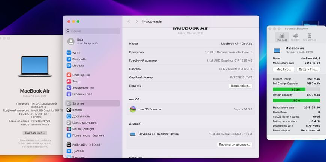Click the coconutBattery window title
This screenshot has width=326, height=162.
coord(296,29)
